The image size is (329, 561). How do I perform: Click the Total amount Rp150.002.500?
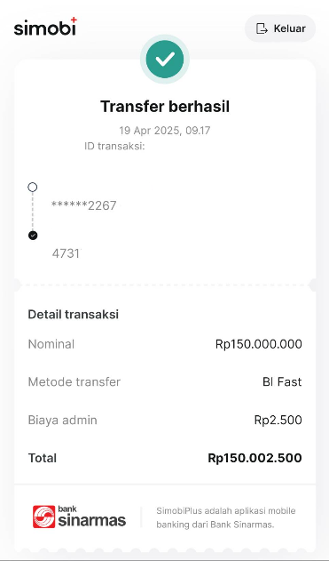tap(255, 458)
